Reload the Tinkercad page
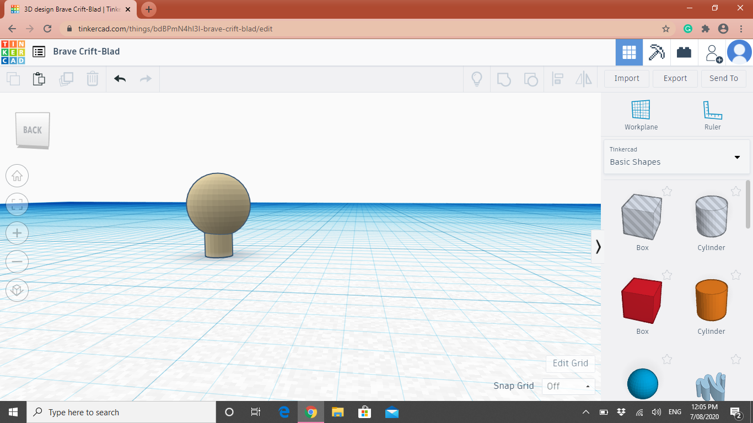753x423 pixels. tap(47, 29)
